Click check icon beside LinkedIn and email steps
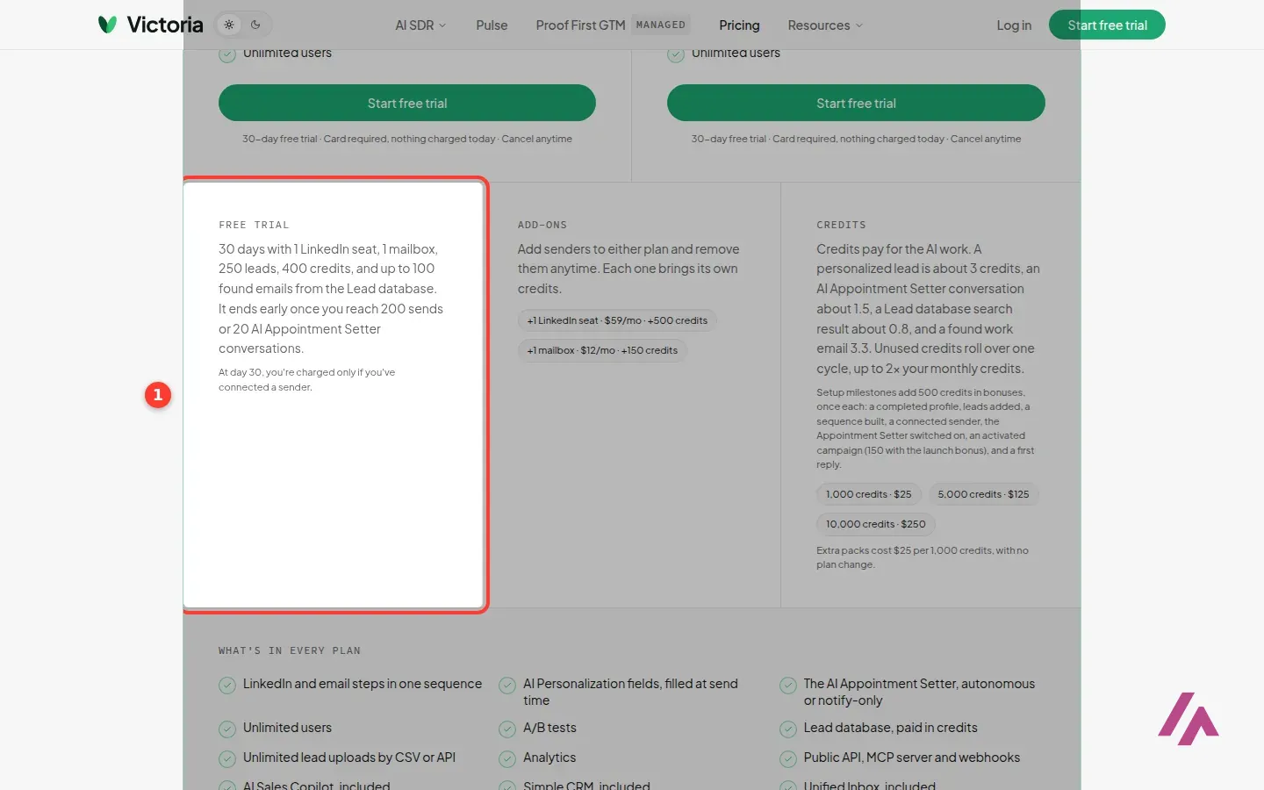 coord(227,686)
